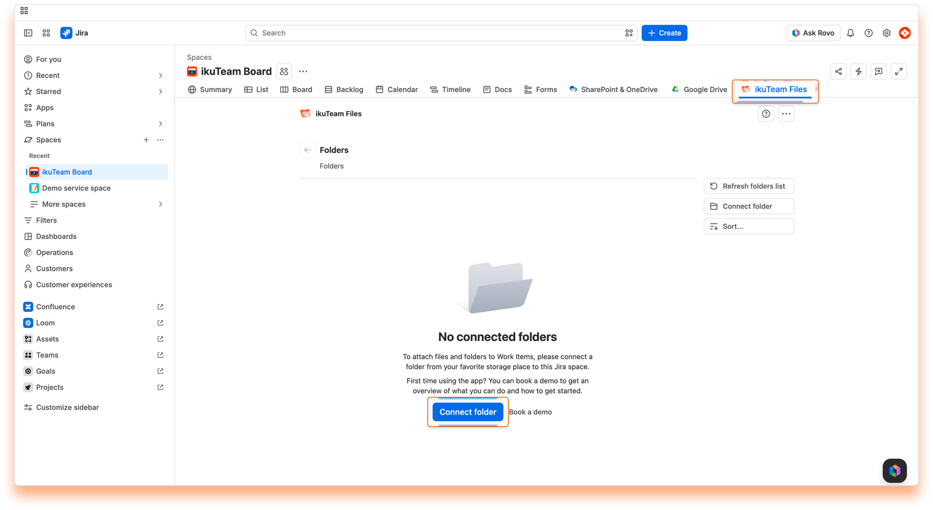The image size is (933, 510).
Task: Open the app switcher grid icon beside Jira
Action: 46,33
